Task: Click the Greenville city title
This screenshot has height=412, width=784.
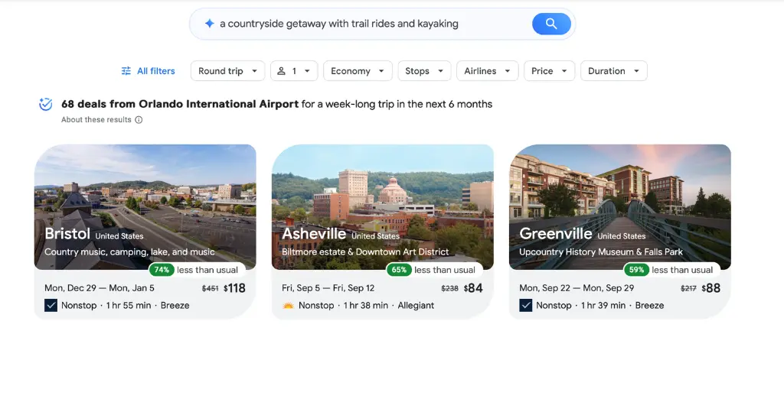Action: [556, 234]
